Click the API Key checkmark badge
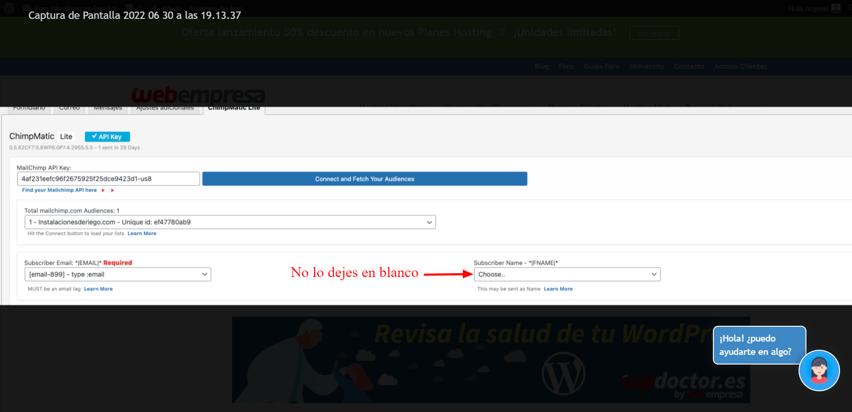Viewport: 852px width, 412px height. pyautogui.click(x=107, y=136)
